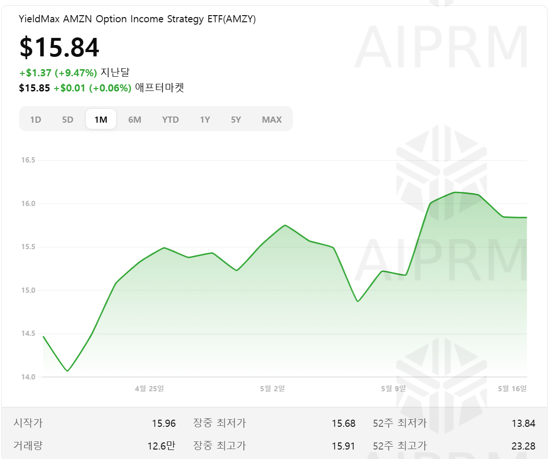Click the 52주 최저가 label
549x459 pixels.
click(x=400, y=423)
